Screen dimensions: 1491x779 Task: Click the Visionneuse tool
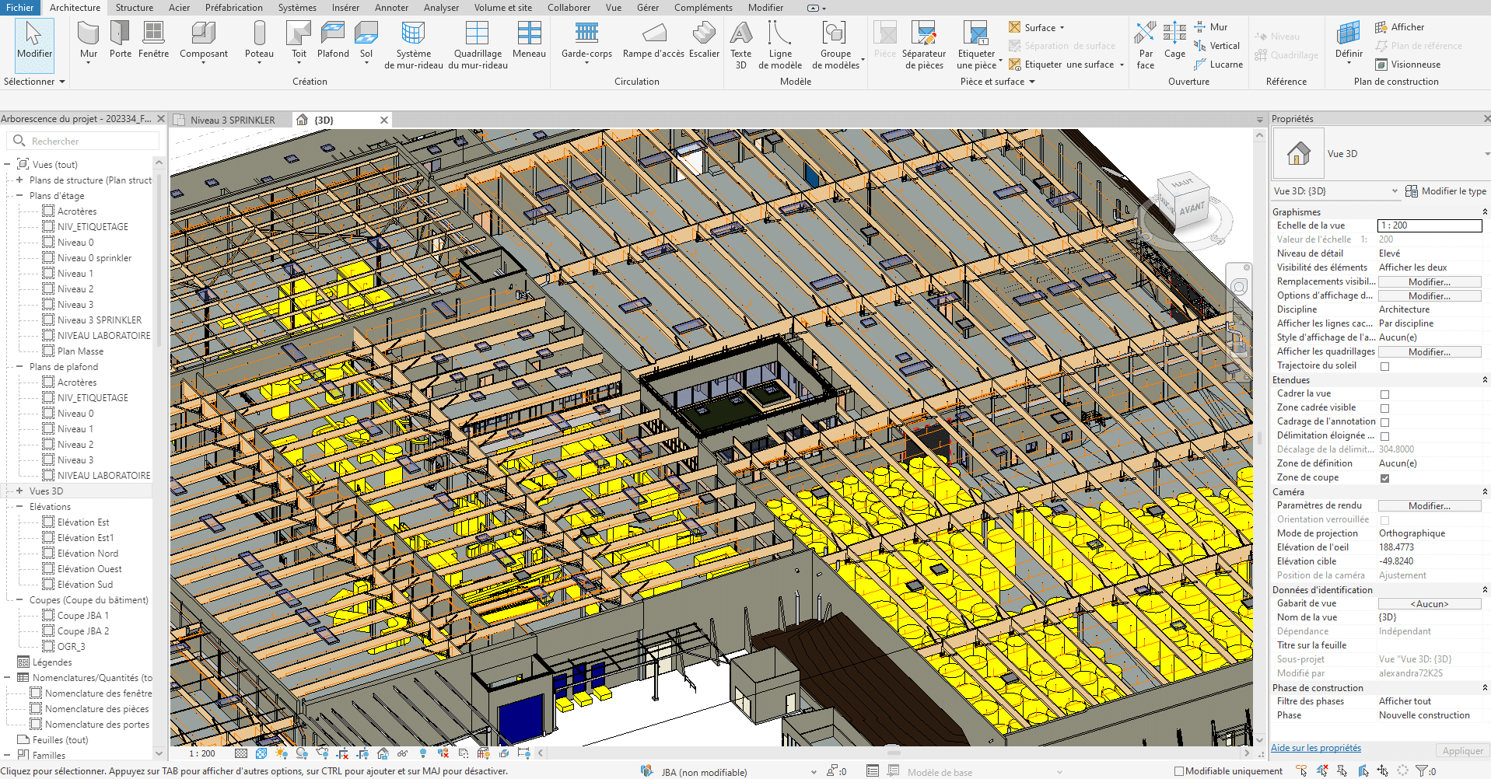[1408, 65]
